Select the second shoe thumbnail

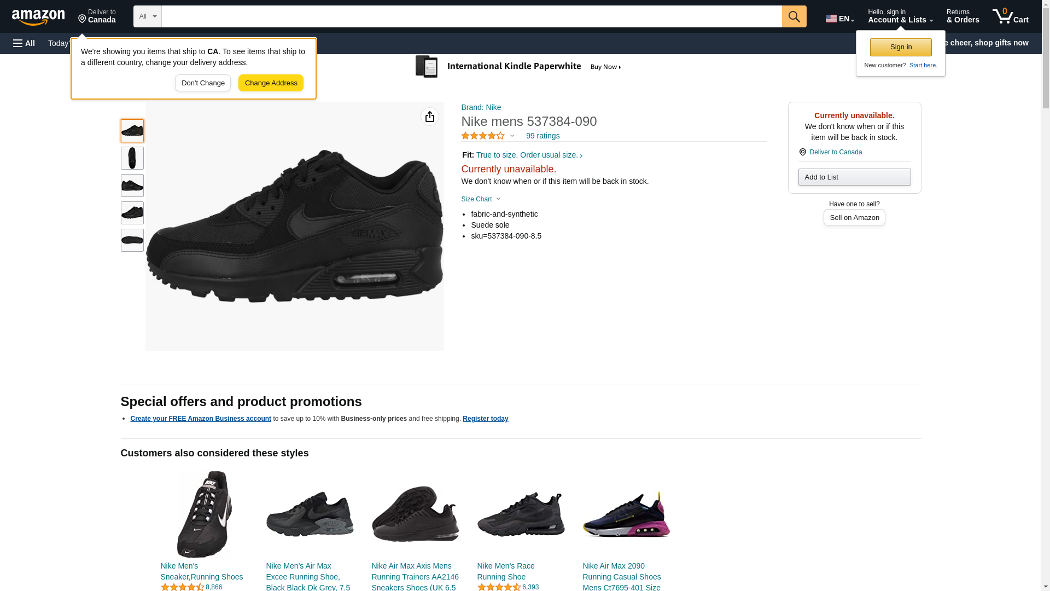tap(132, 158)
